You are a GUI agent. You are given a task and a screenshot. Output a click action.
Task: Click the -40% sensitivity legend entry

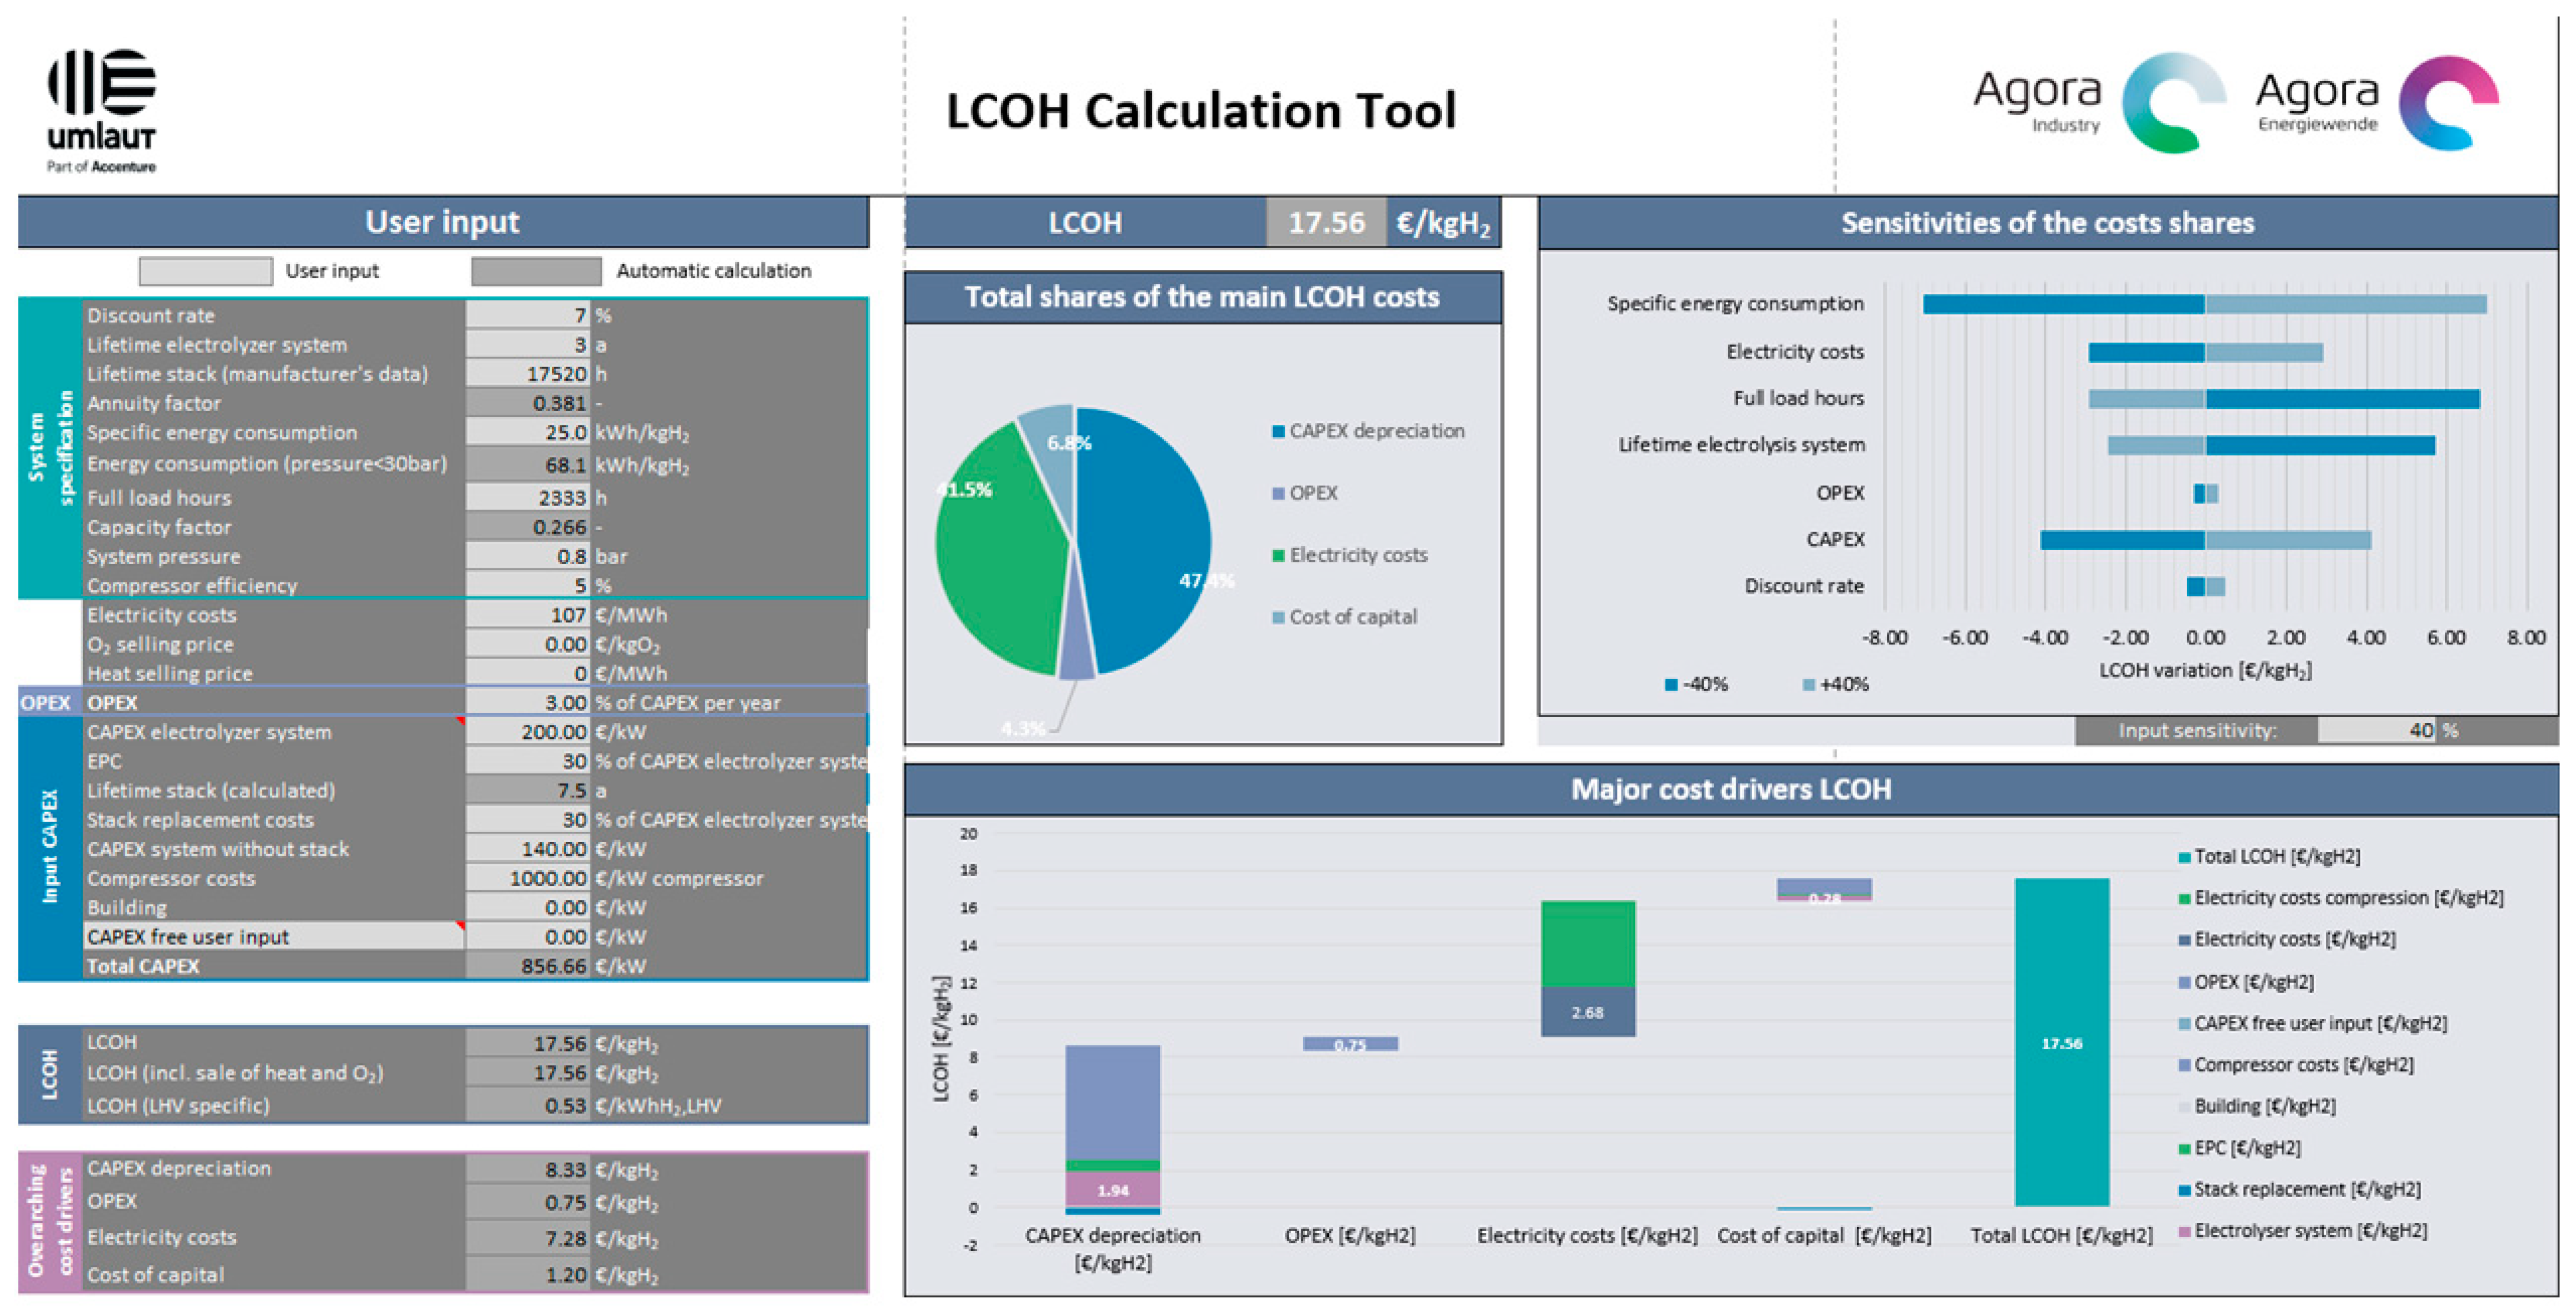[1696, 684]
